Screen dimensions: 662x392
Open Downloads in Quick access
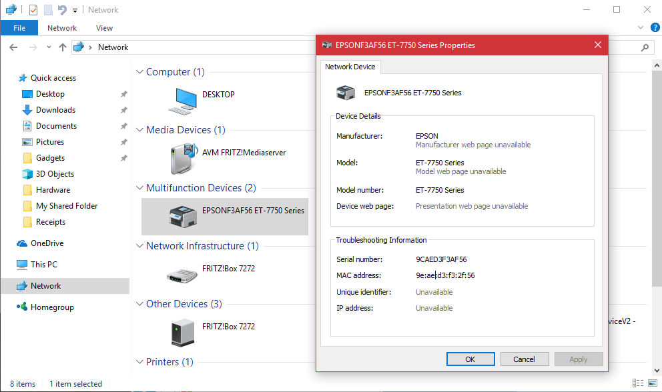tap(55, 110)
